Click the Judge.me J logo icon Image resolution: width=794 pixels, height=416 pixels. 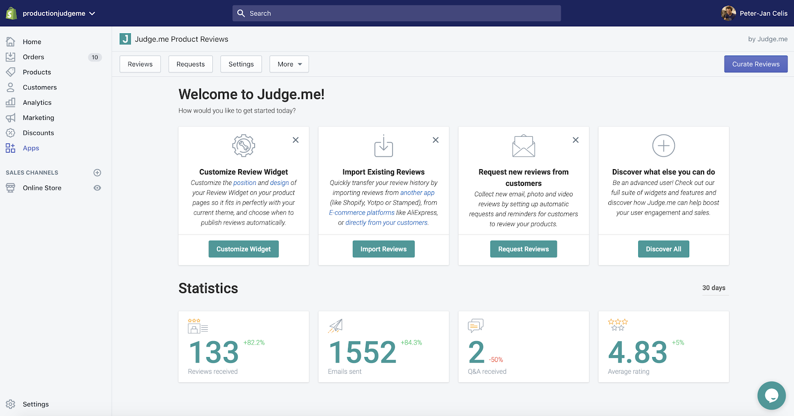point(125,39)
